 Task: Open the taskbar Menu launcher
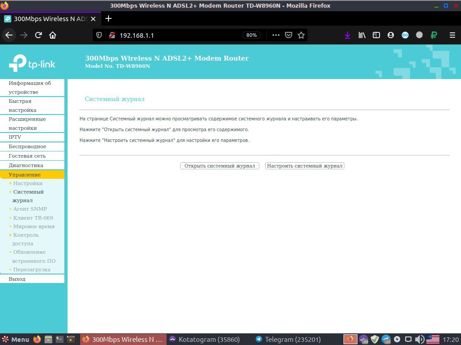15,340
